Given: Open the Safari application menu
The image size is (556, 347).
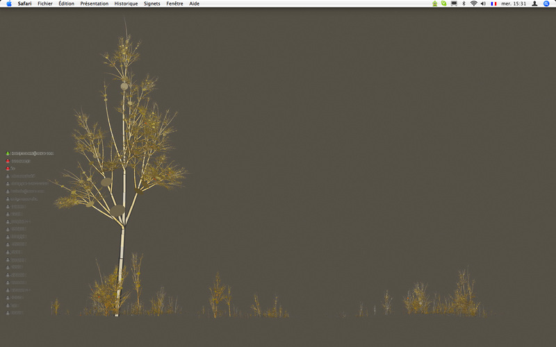Looking at the screenshot, I should pyautogui.click(x=24, y=3).
